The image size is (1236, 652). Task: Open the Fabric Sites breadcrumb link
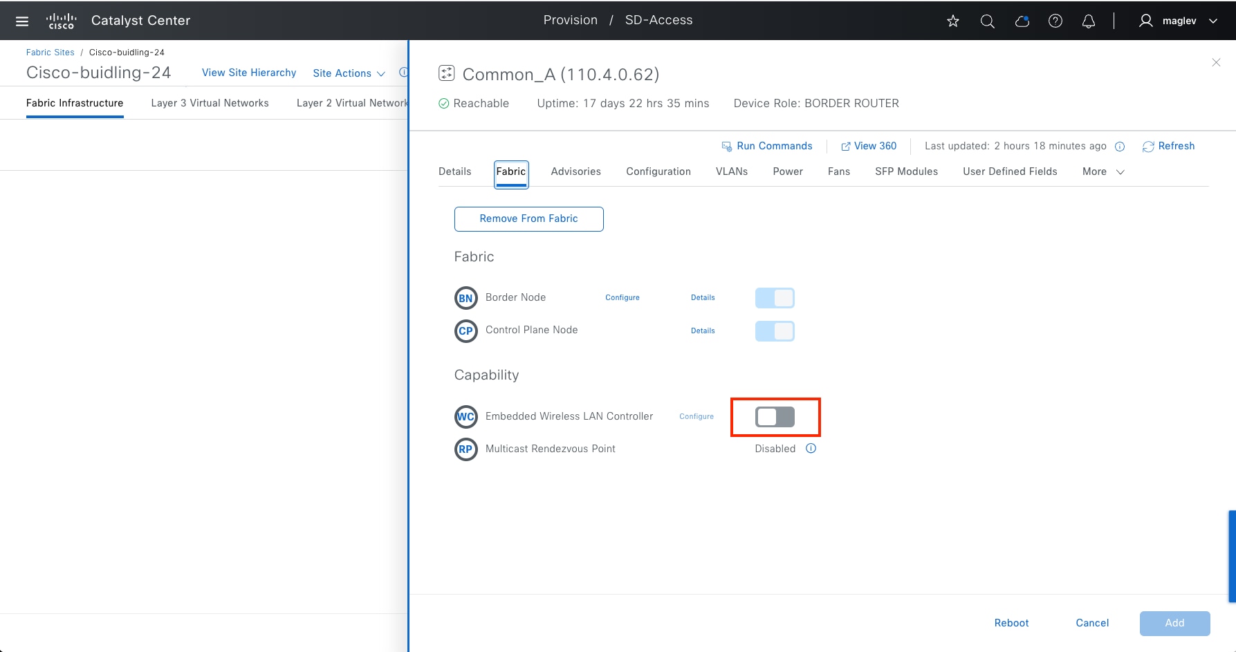(x=50, y=53)
